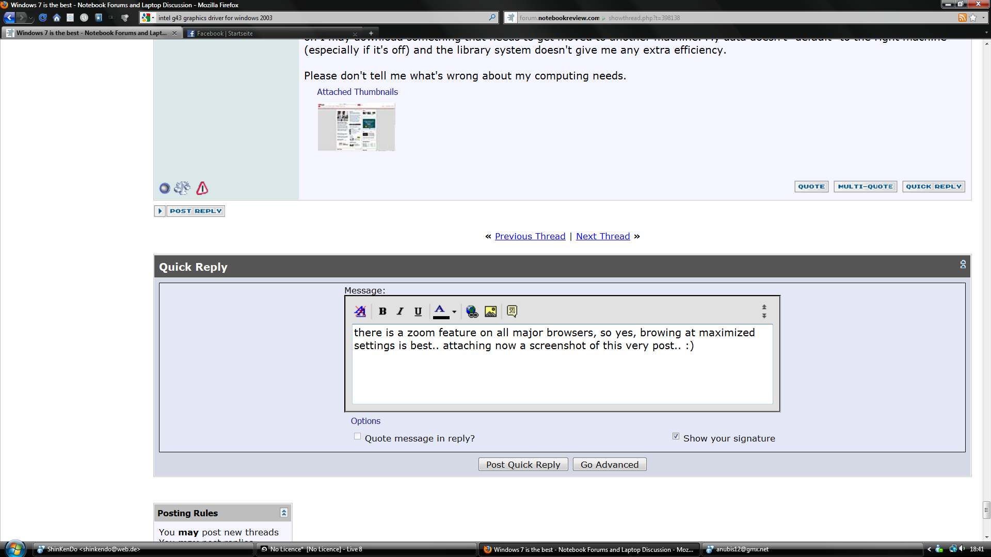The width and height of the screenshot is (991, 557).
Task: Open the list-all-tabs dropdown arrow
Action: click(986, 32)
